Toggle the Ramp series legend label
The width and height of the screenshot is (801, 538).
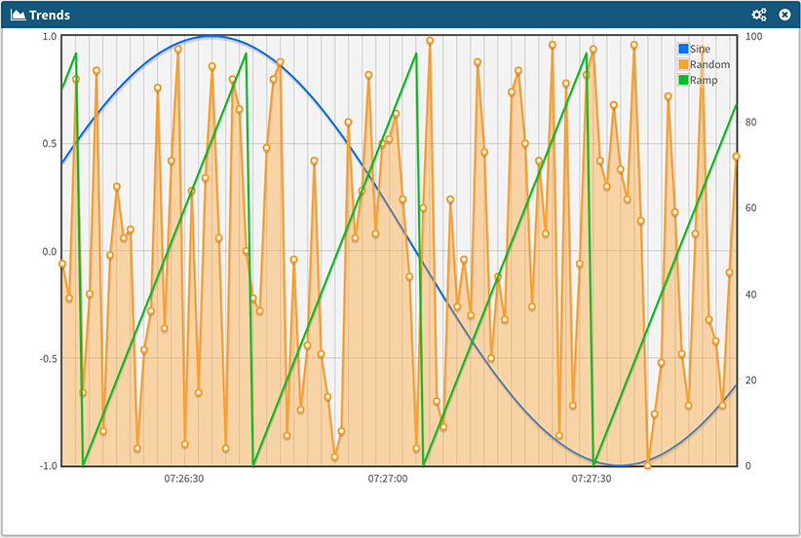tap(704, 80)
